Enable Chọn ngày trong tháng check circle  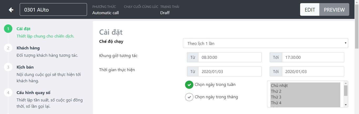coord(189,97)
